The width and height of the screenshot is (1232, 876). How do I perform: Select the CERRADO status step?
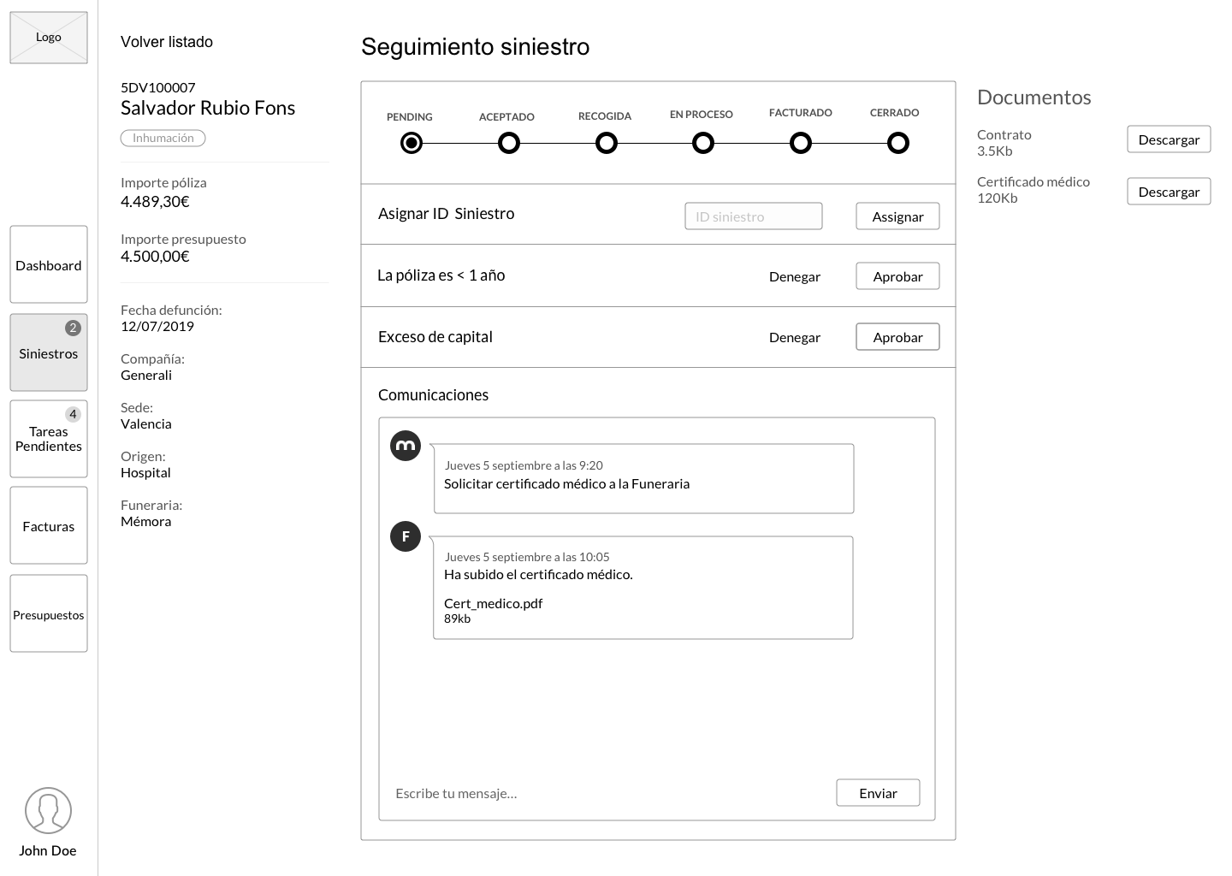pos(898,143)
